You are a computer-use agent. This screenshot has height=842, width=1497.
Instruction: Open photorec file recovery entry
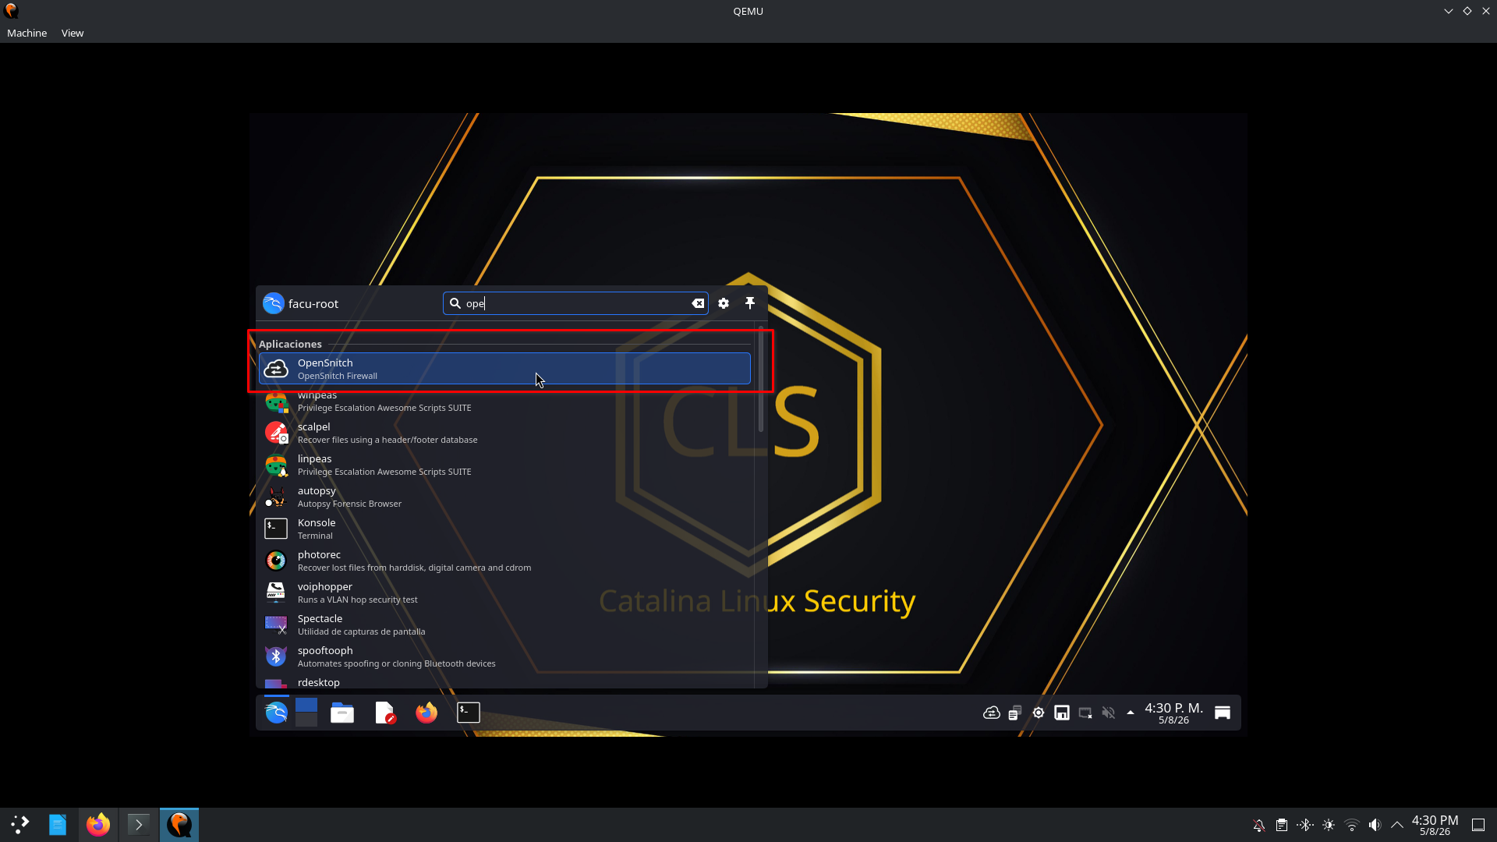pyautogui.click(x=504, y=561)
